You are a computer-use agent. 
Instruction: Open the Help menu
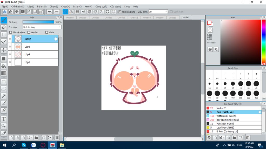click(x=136, y=6)
